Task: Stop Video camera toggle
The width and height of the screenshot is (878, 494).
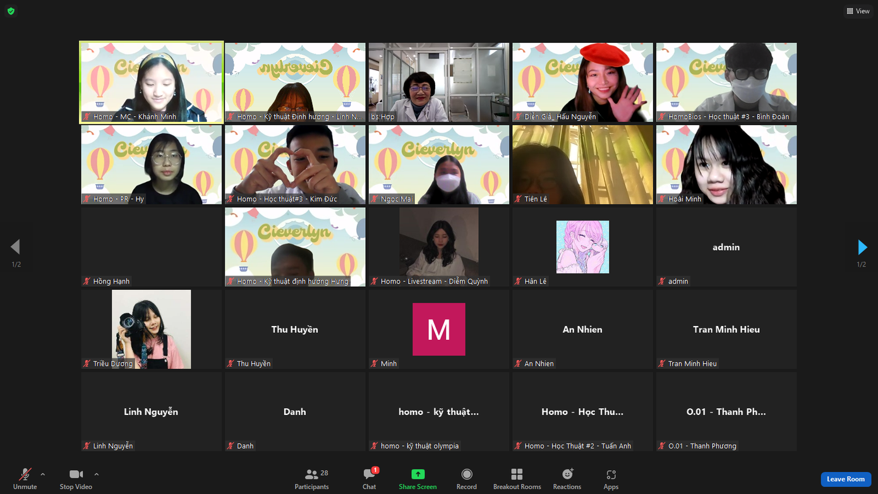Action: [x=76, y=479]
